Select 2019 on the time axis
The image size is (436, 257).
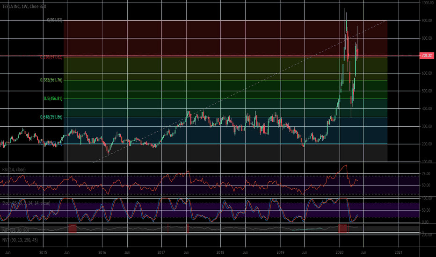coord(280,252)
